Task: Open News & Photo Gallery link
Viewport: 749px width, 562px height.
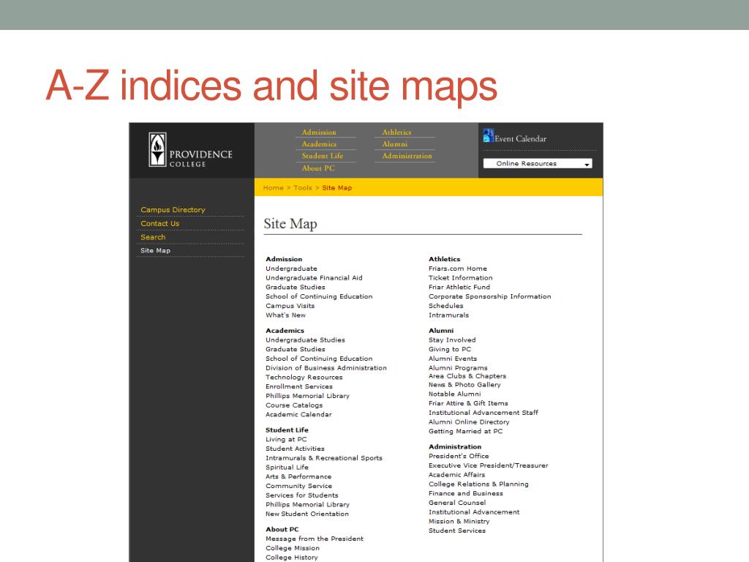Action: click(x=464, y=385)
